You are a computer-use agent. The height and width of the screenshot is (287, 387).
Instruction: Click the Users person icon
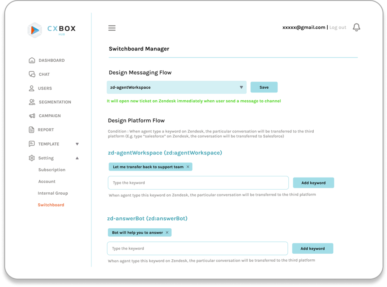(x=32, y=88)
